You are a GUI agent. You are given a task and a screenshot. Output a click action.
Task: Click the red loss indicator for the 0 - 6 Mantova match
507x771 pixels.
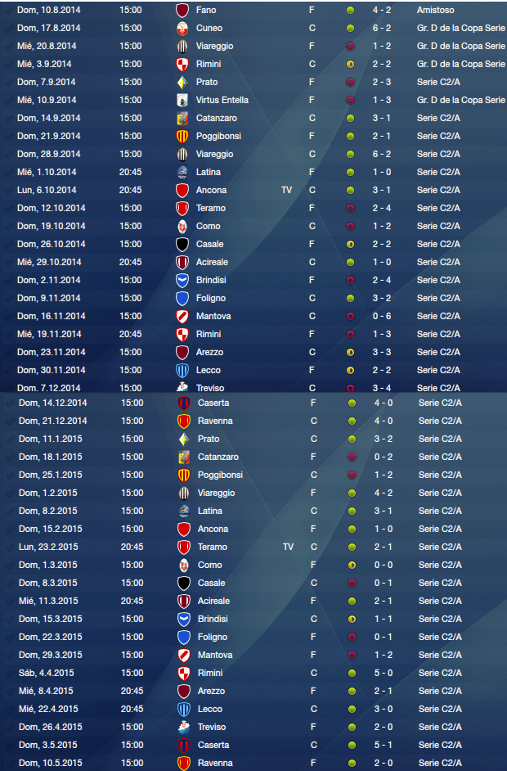[350, 316]
